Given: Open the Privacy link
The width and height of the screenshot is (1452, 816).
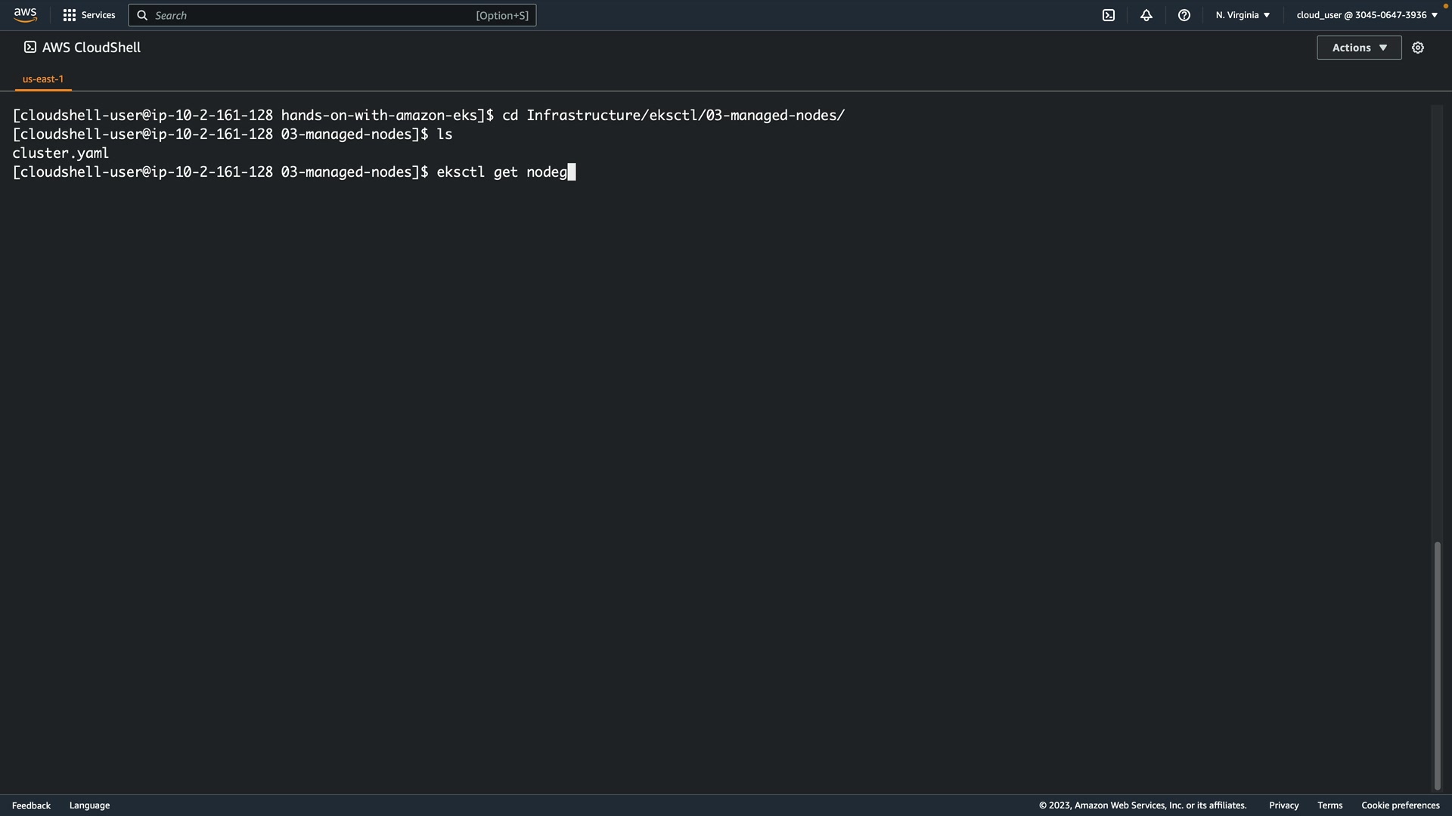Looking at the screenshot, I should (1283, 805).
